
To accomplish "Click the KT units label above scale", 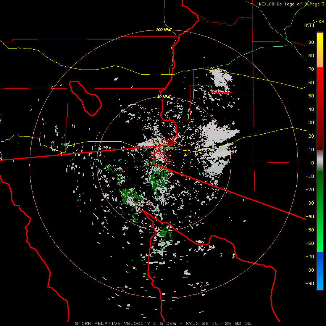I will 309,25.
